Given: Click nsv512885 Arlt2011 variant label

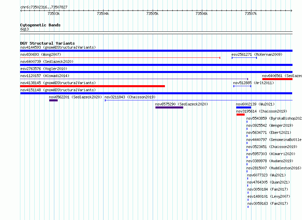Looking at the screenshot, I should coord(253,83).
